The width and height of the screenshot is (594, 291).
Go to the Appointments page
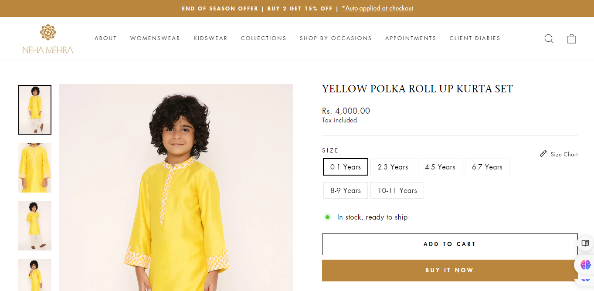click(x=411, y=38)
